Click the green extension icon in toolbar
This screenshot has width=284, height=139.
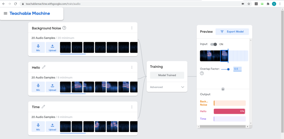[x=262, y=4]
